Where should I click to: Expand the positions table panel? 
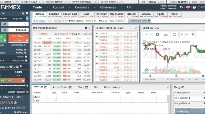(168, 87)
